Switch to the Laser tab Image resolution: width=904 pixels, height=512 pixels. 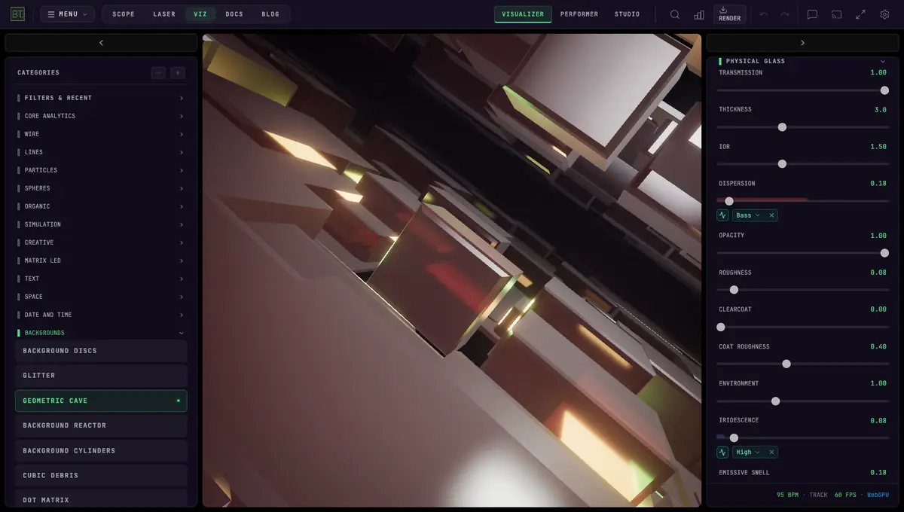tap(164, 14)
